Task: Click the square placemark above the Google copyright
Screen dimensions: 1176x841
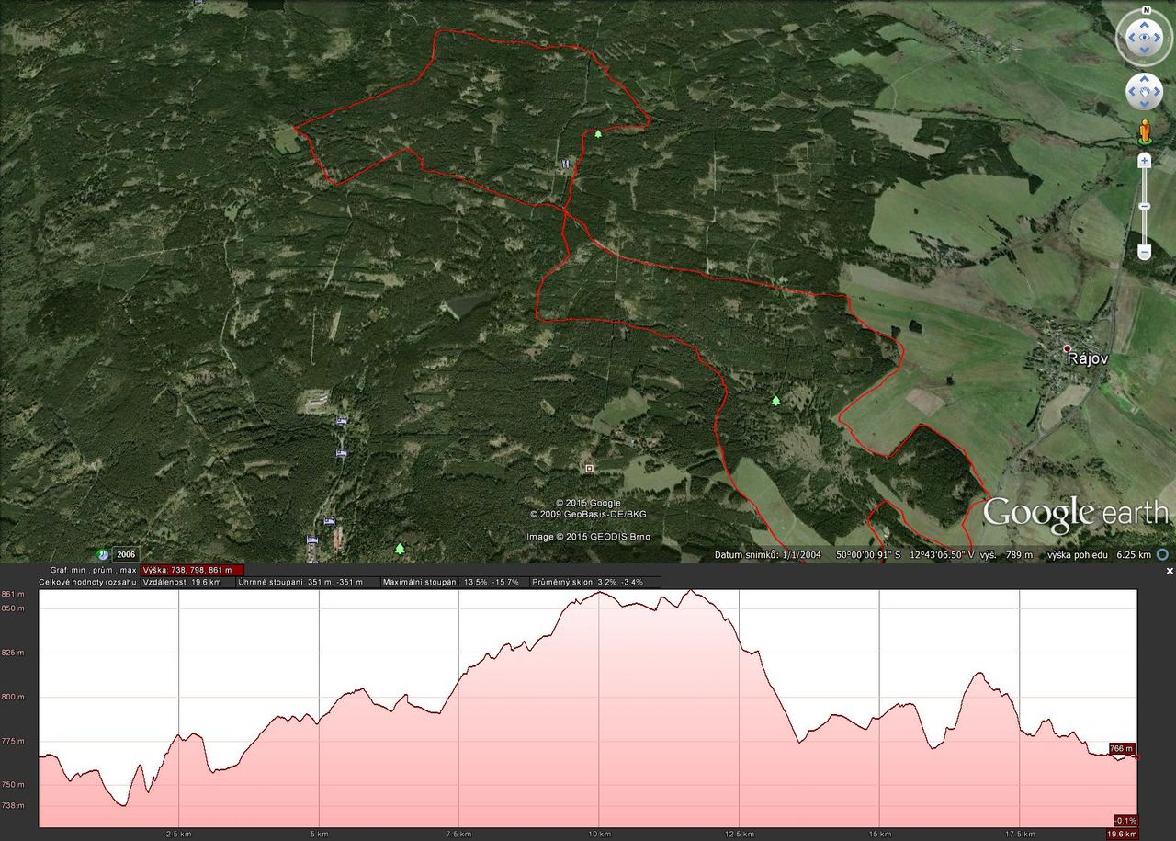Action: [x=589, y=468]
